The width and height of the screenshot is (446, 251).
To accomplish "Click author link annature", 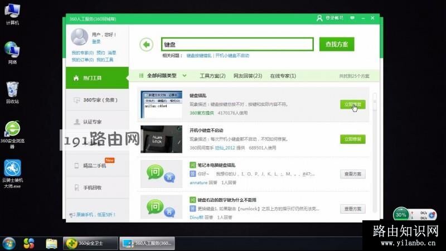I will (198, 183).
